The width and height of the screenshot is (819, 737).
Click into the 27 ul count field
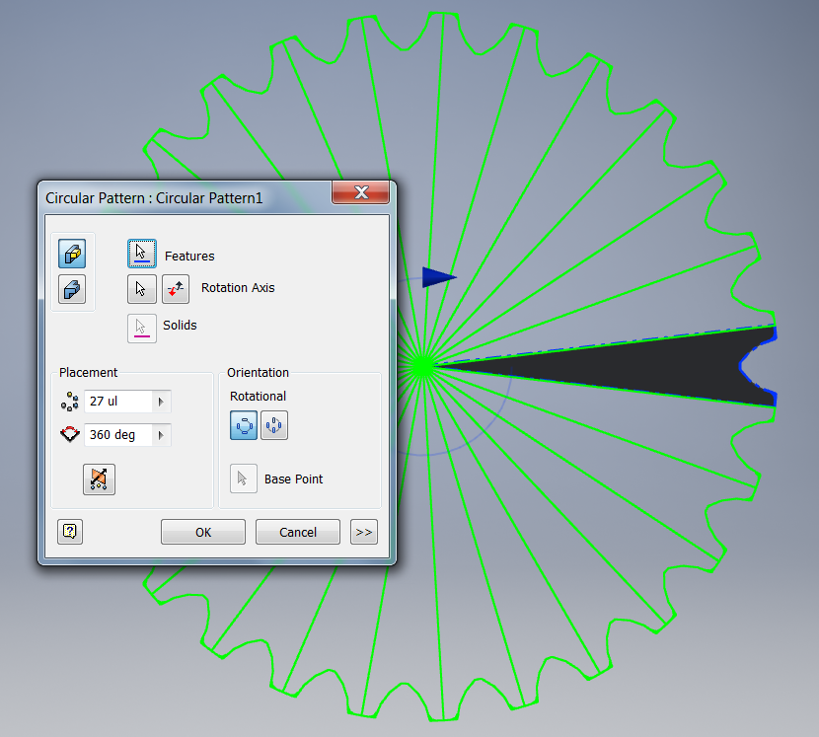[119, 402]
